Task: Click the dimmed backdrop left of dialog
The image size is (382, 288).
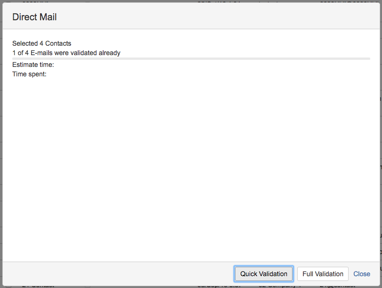Action: click(x=1, y=141)
